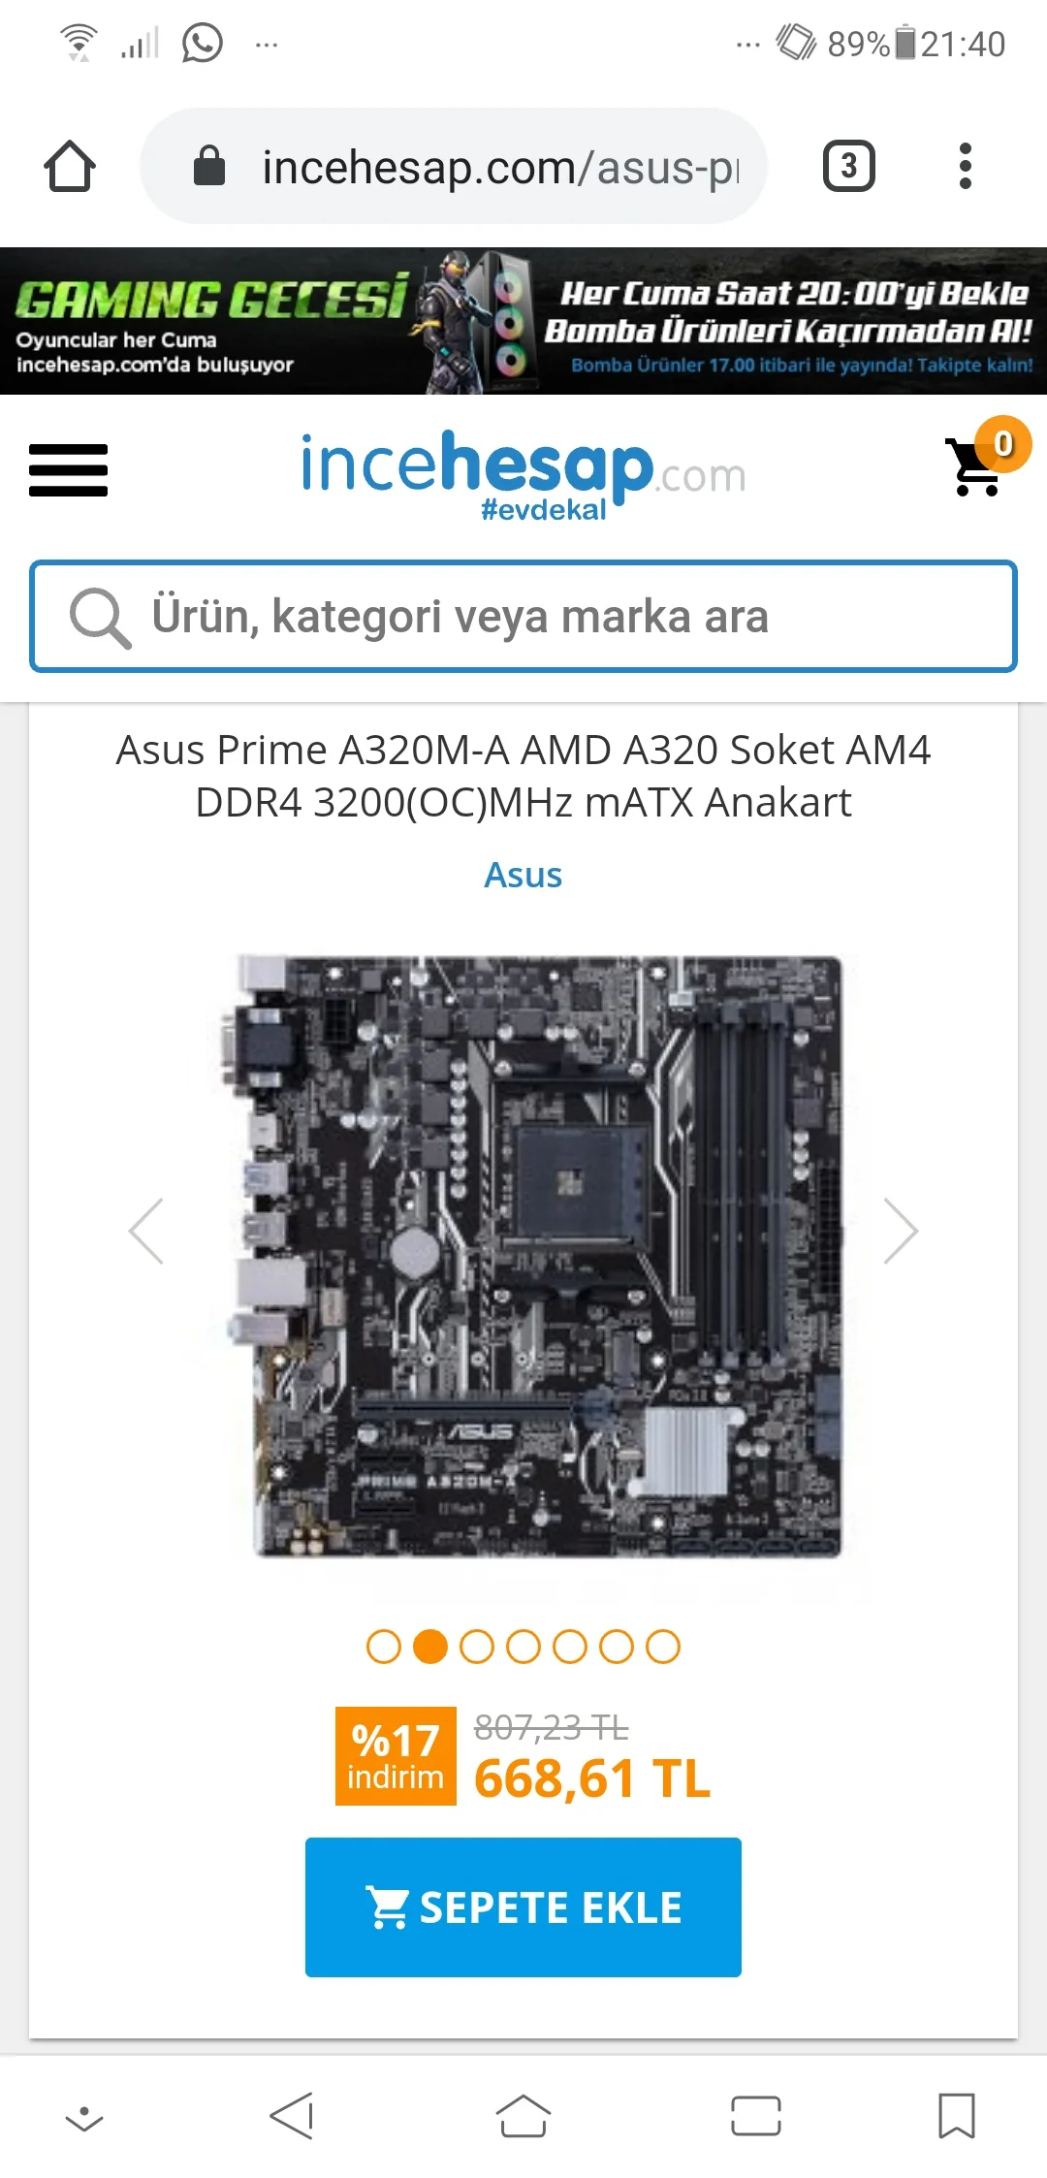Image resolution: width=1047 pixels, height=2178 pixels.
Task: Select the first image carousel dot
Action: point(384,1647)
